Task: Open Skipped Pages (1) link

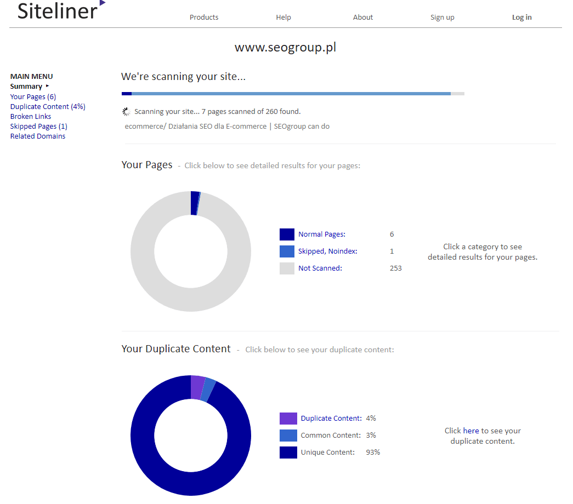Action: coord(38,127)
